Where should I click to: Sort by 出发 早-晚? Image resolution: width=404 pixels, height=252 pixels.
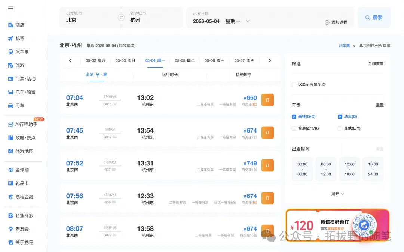click(x=97, y=75)
